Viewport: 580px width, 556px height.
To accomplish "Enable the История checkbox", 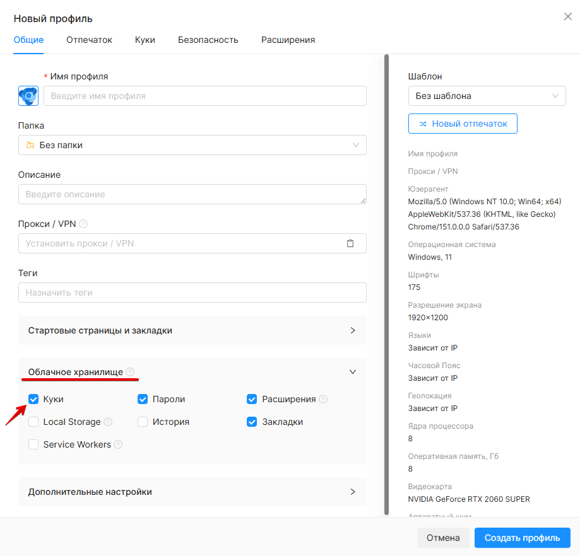I will coord(143,422).
